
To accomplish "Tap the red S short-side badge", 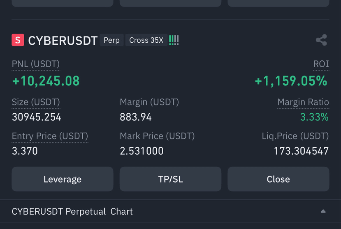I will pyautogui.click(x=18, y=40).
